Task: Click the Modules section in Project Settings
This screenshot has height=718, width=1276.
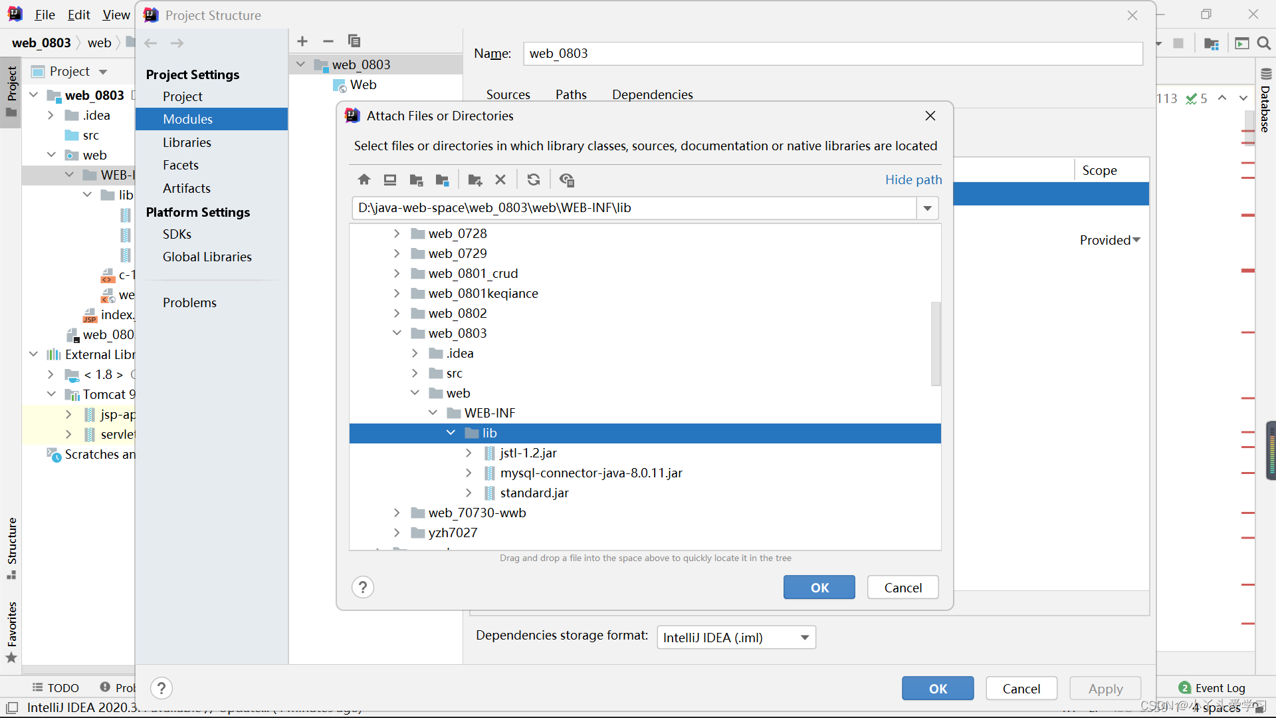Action: 187,118
